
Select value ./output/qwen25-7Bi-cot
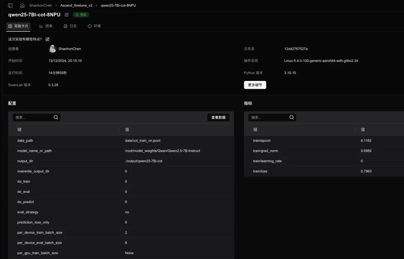144,161
